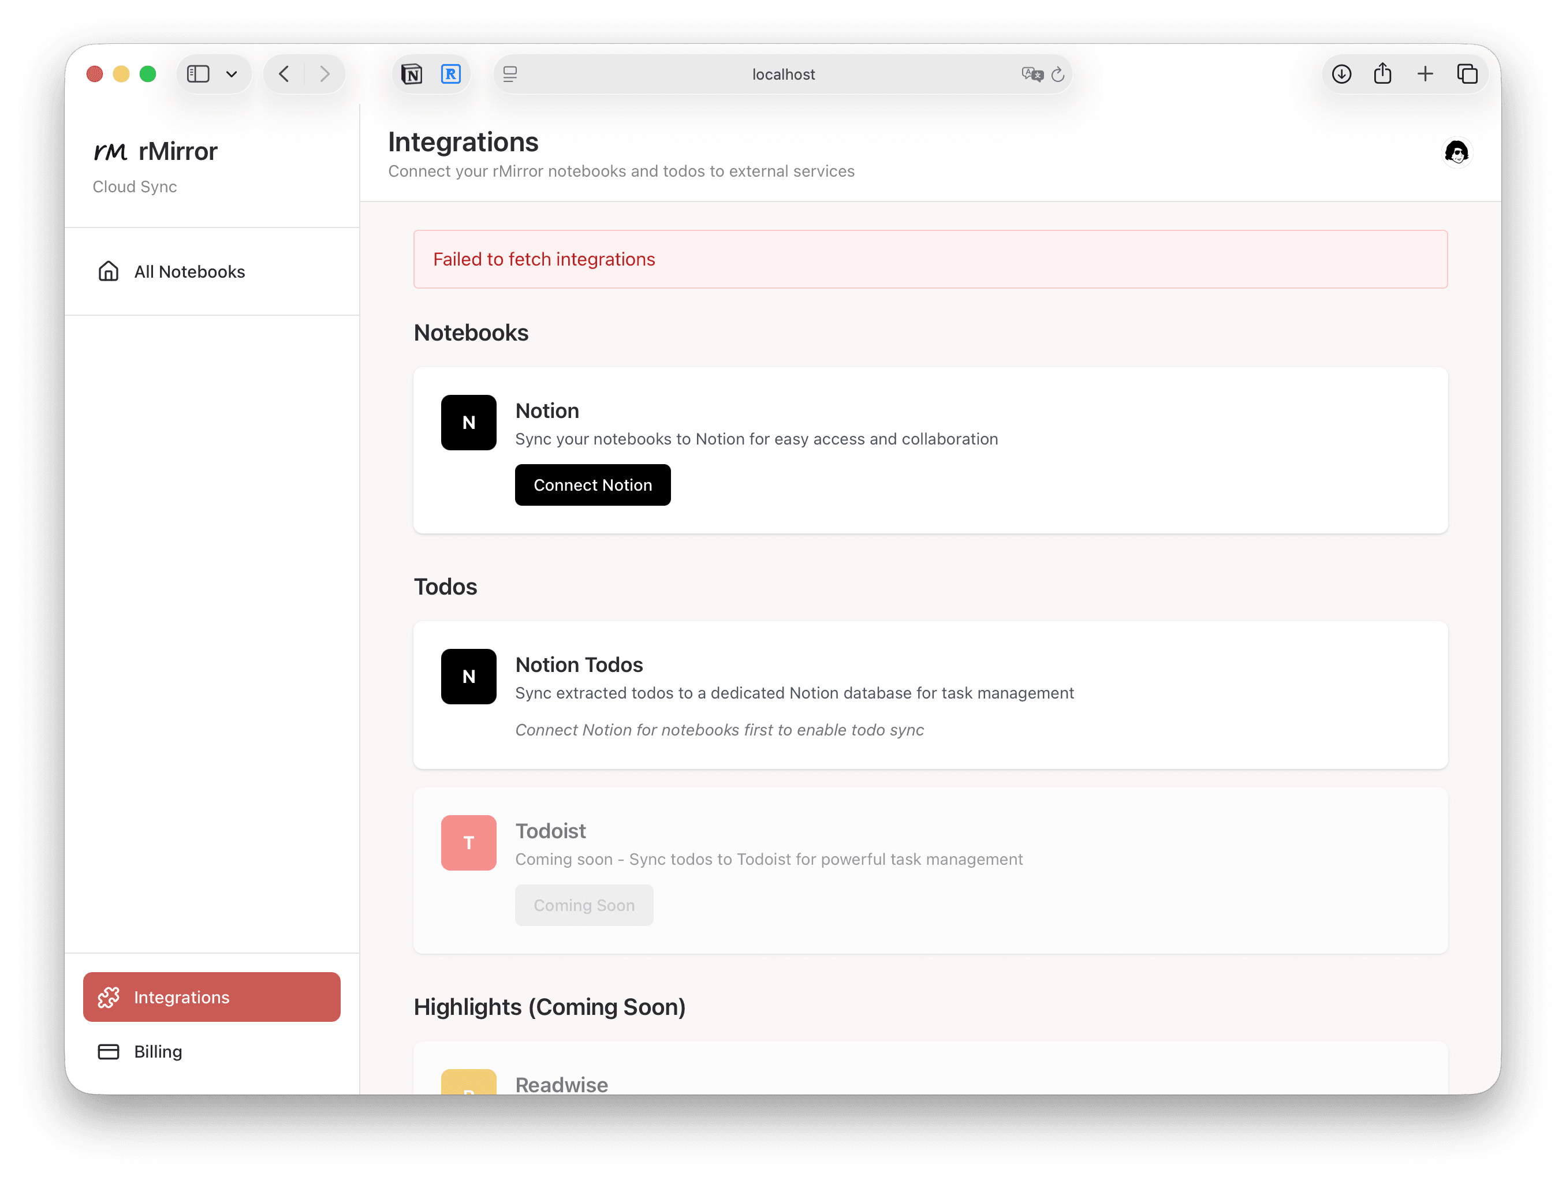This screenshot has width=1566, height=1180.
Task: Switch to the Notion browser tab
Action: (411, 73)
